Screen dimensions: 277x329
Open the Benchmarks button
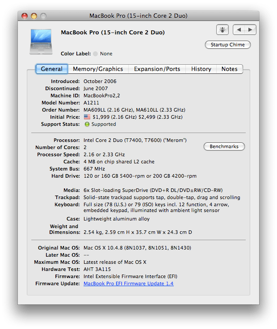[224, 146]
